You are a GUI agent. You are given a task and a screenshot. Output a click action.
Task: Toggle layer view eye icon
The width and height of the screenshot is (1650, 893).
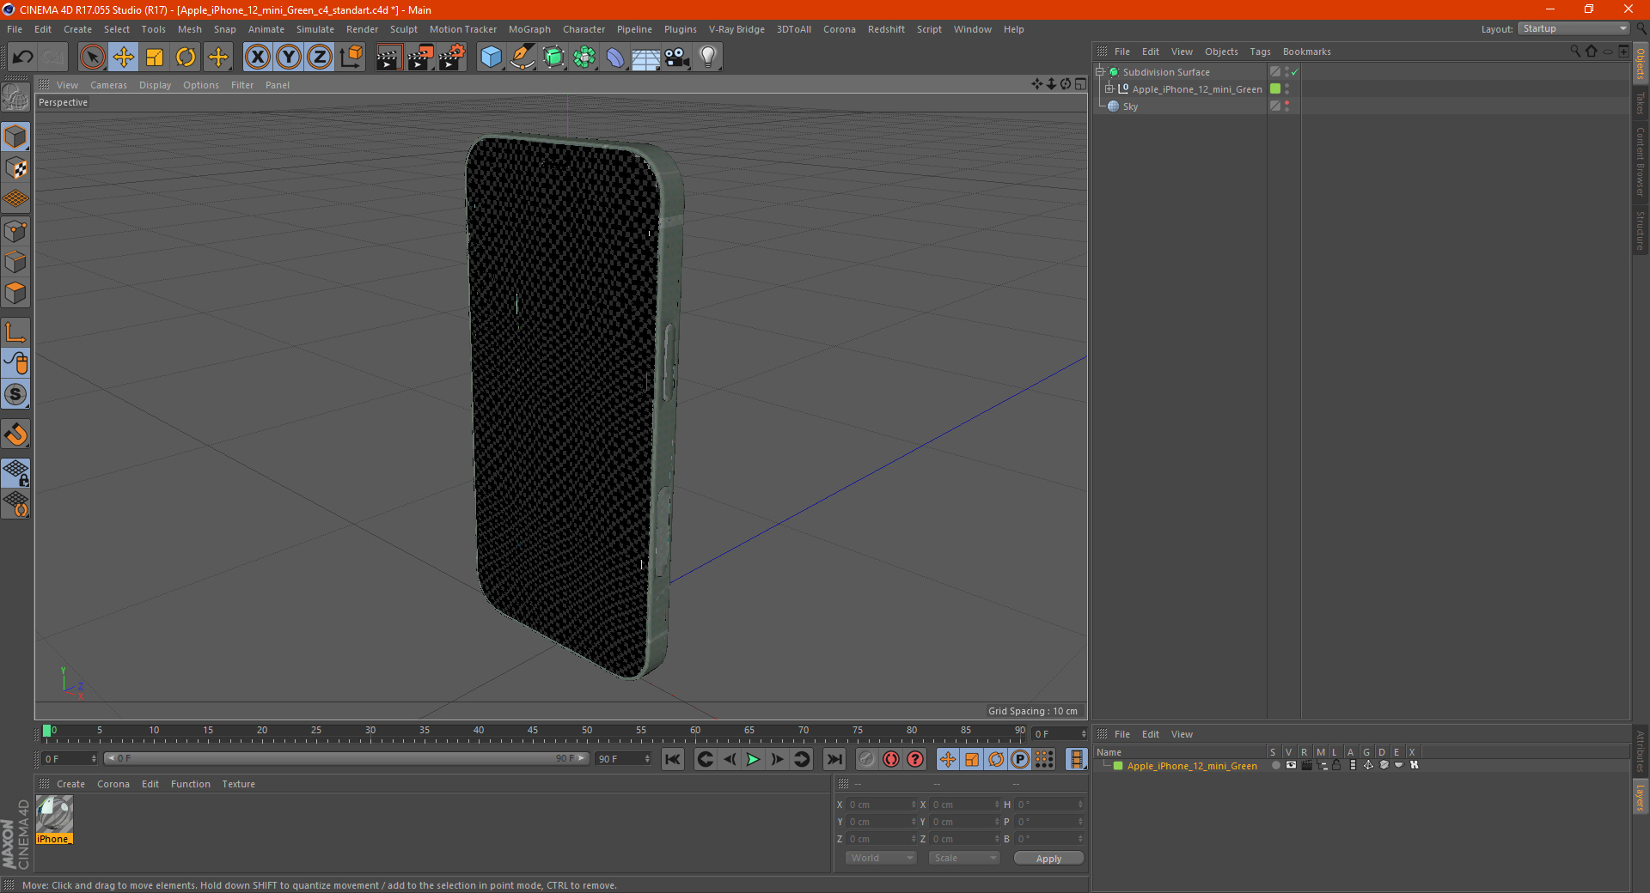pos(1291,765)
